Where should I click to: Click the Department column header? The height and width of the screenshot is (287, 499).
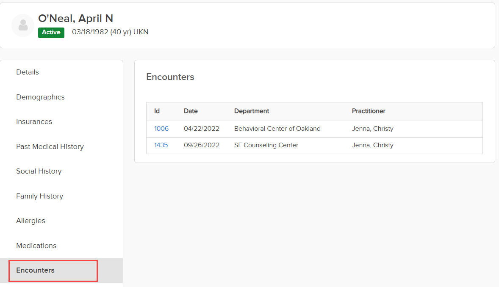252,111
